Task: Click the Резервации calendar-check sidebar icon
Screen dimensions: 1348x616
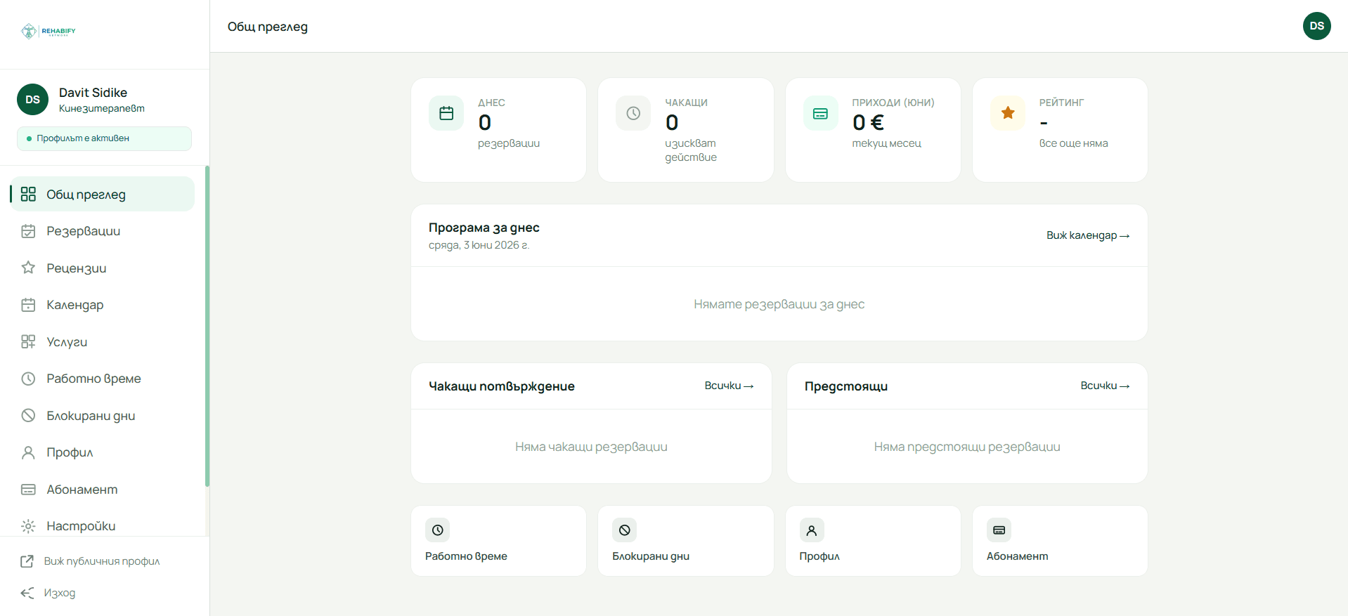Action: 28,231
